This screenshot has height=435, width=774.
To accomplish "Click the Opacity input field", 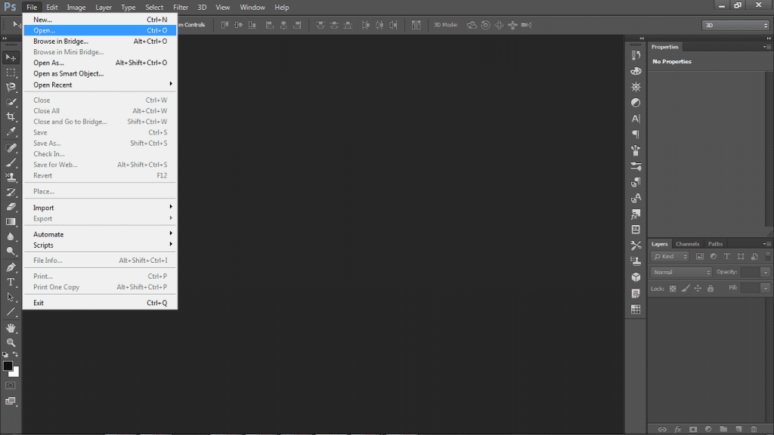I will click(x=750, y=272).
